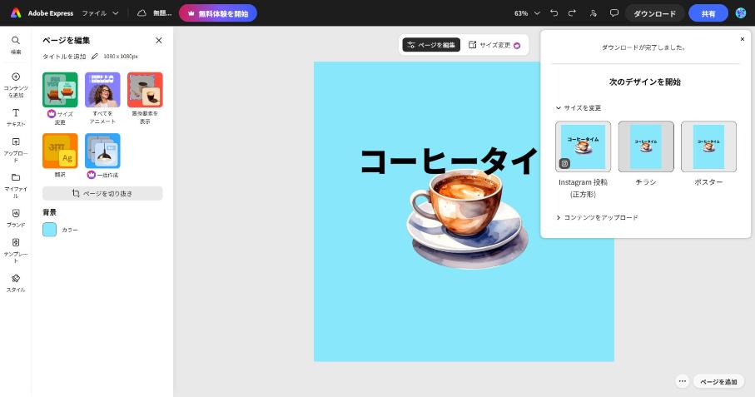Select the Instagram 投稿 size thumbnail
The image size is (755, 397).
pyautogui.click(x=583, y=146)
